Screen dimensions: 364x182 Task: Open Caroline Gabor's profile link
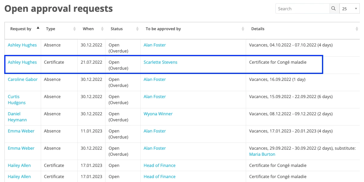point(23,79)
